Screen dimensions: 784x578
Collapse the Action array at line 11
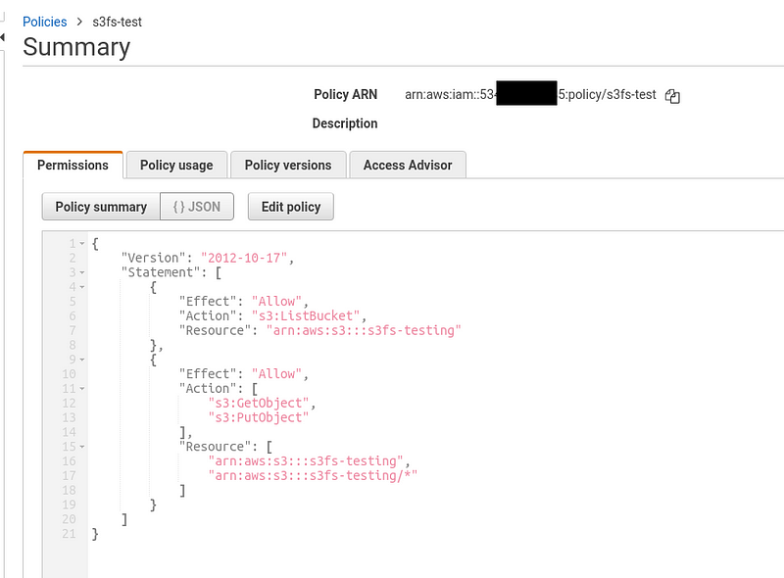coord(82,389)
